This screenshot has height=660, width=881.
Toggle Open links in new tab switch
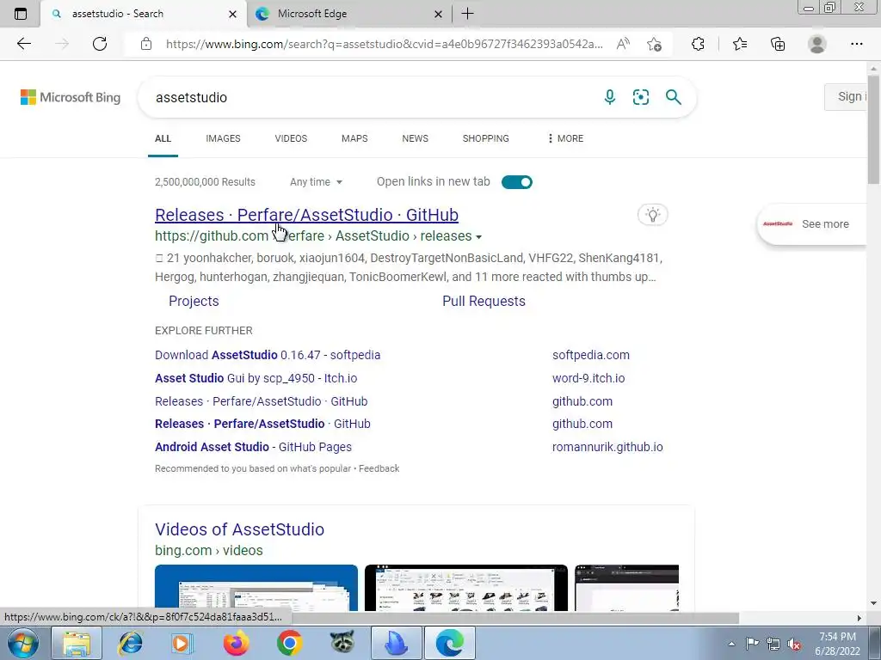[516, 182]
